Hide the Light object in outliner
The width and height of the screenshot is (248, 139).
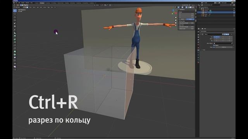point(234,16)
